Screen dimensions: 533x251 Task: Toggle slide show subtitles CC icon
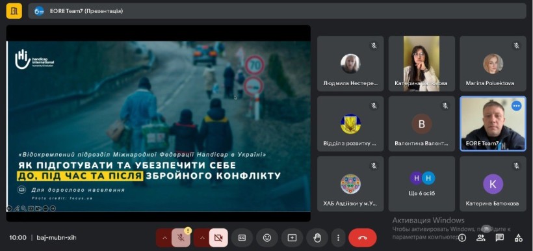(x=31, y=209)
